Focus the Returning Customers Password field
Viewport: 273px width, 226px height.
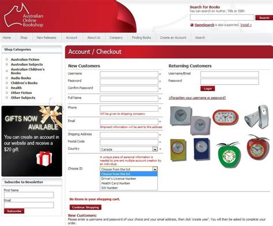click(230, 82)
